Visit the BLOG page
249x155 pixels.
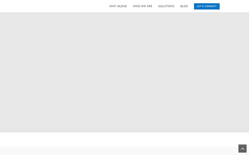184,6
